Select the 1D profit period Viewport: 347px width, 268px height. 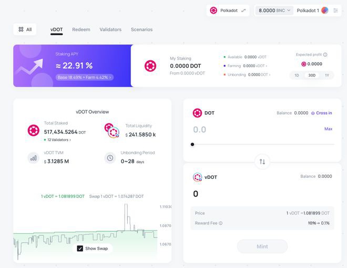(297, 75)
